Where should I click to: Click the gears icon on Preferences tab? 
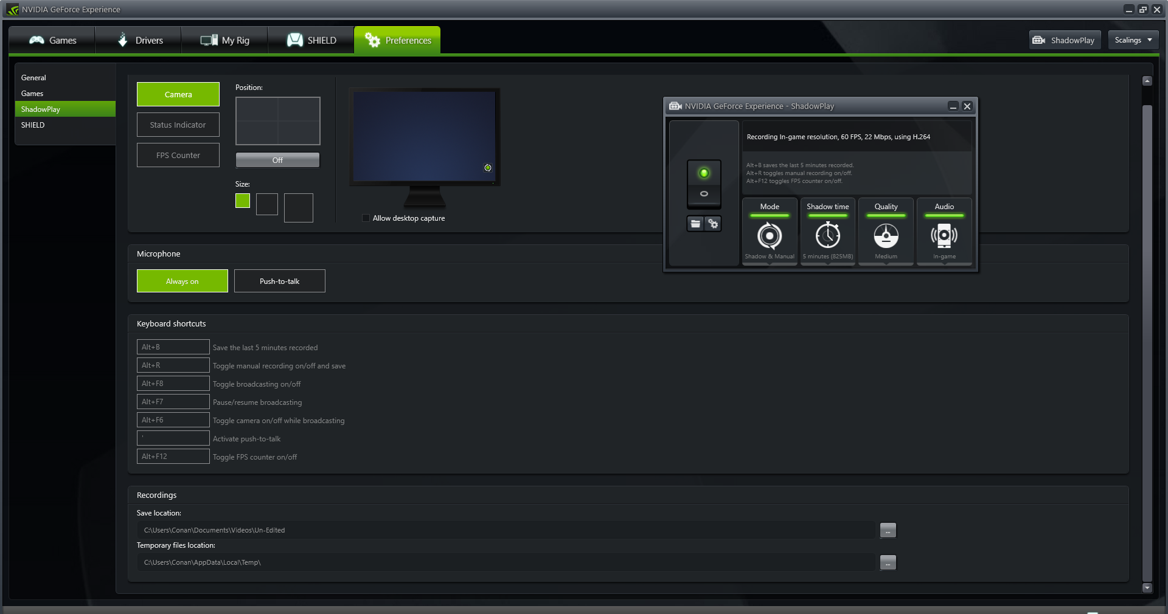372,40
